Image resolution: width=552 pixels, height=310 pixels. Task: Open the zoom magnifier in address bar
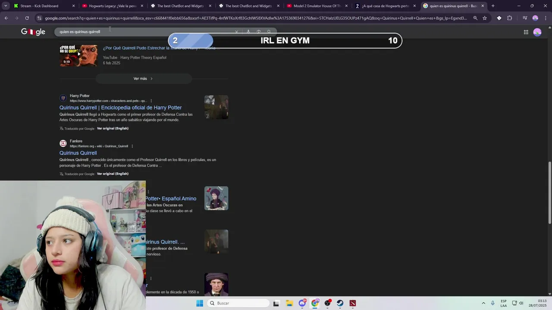click(475, 18)
